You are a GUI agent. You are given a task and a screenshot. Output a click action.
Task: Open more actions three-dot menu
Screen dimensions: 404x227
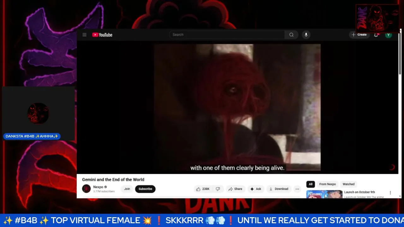click(297, 189)
